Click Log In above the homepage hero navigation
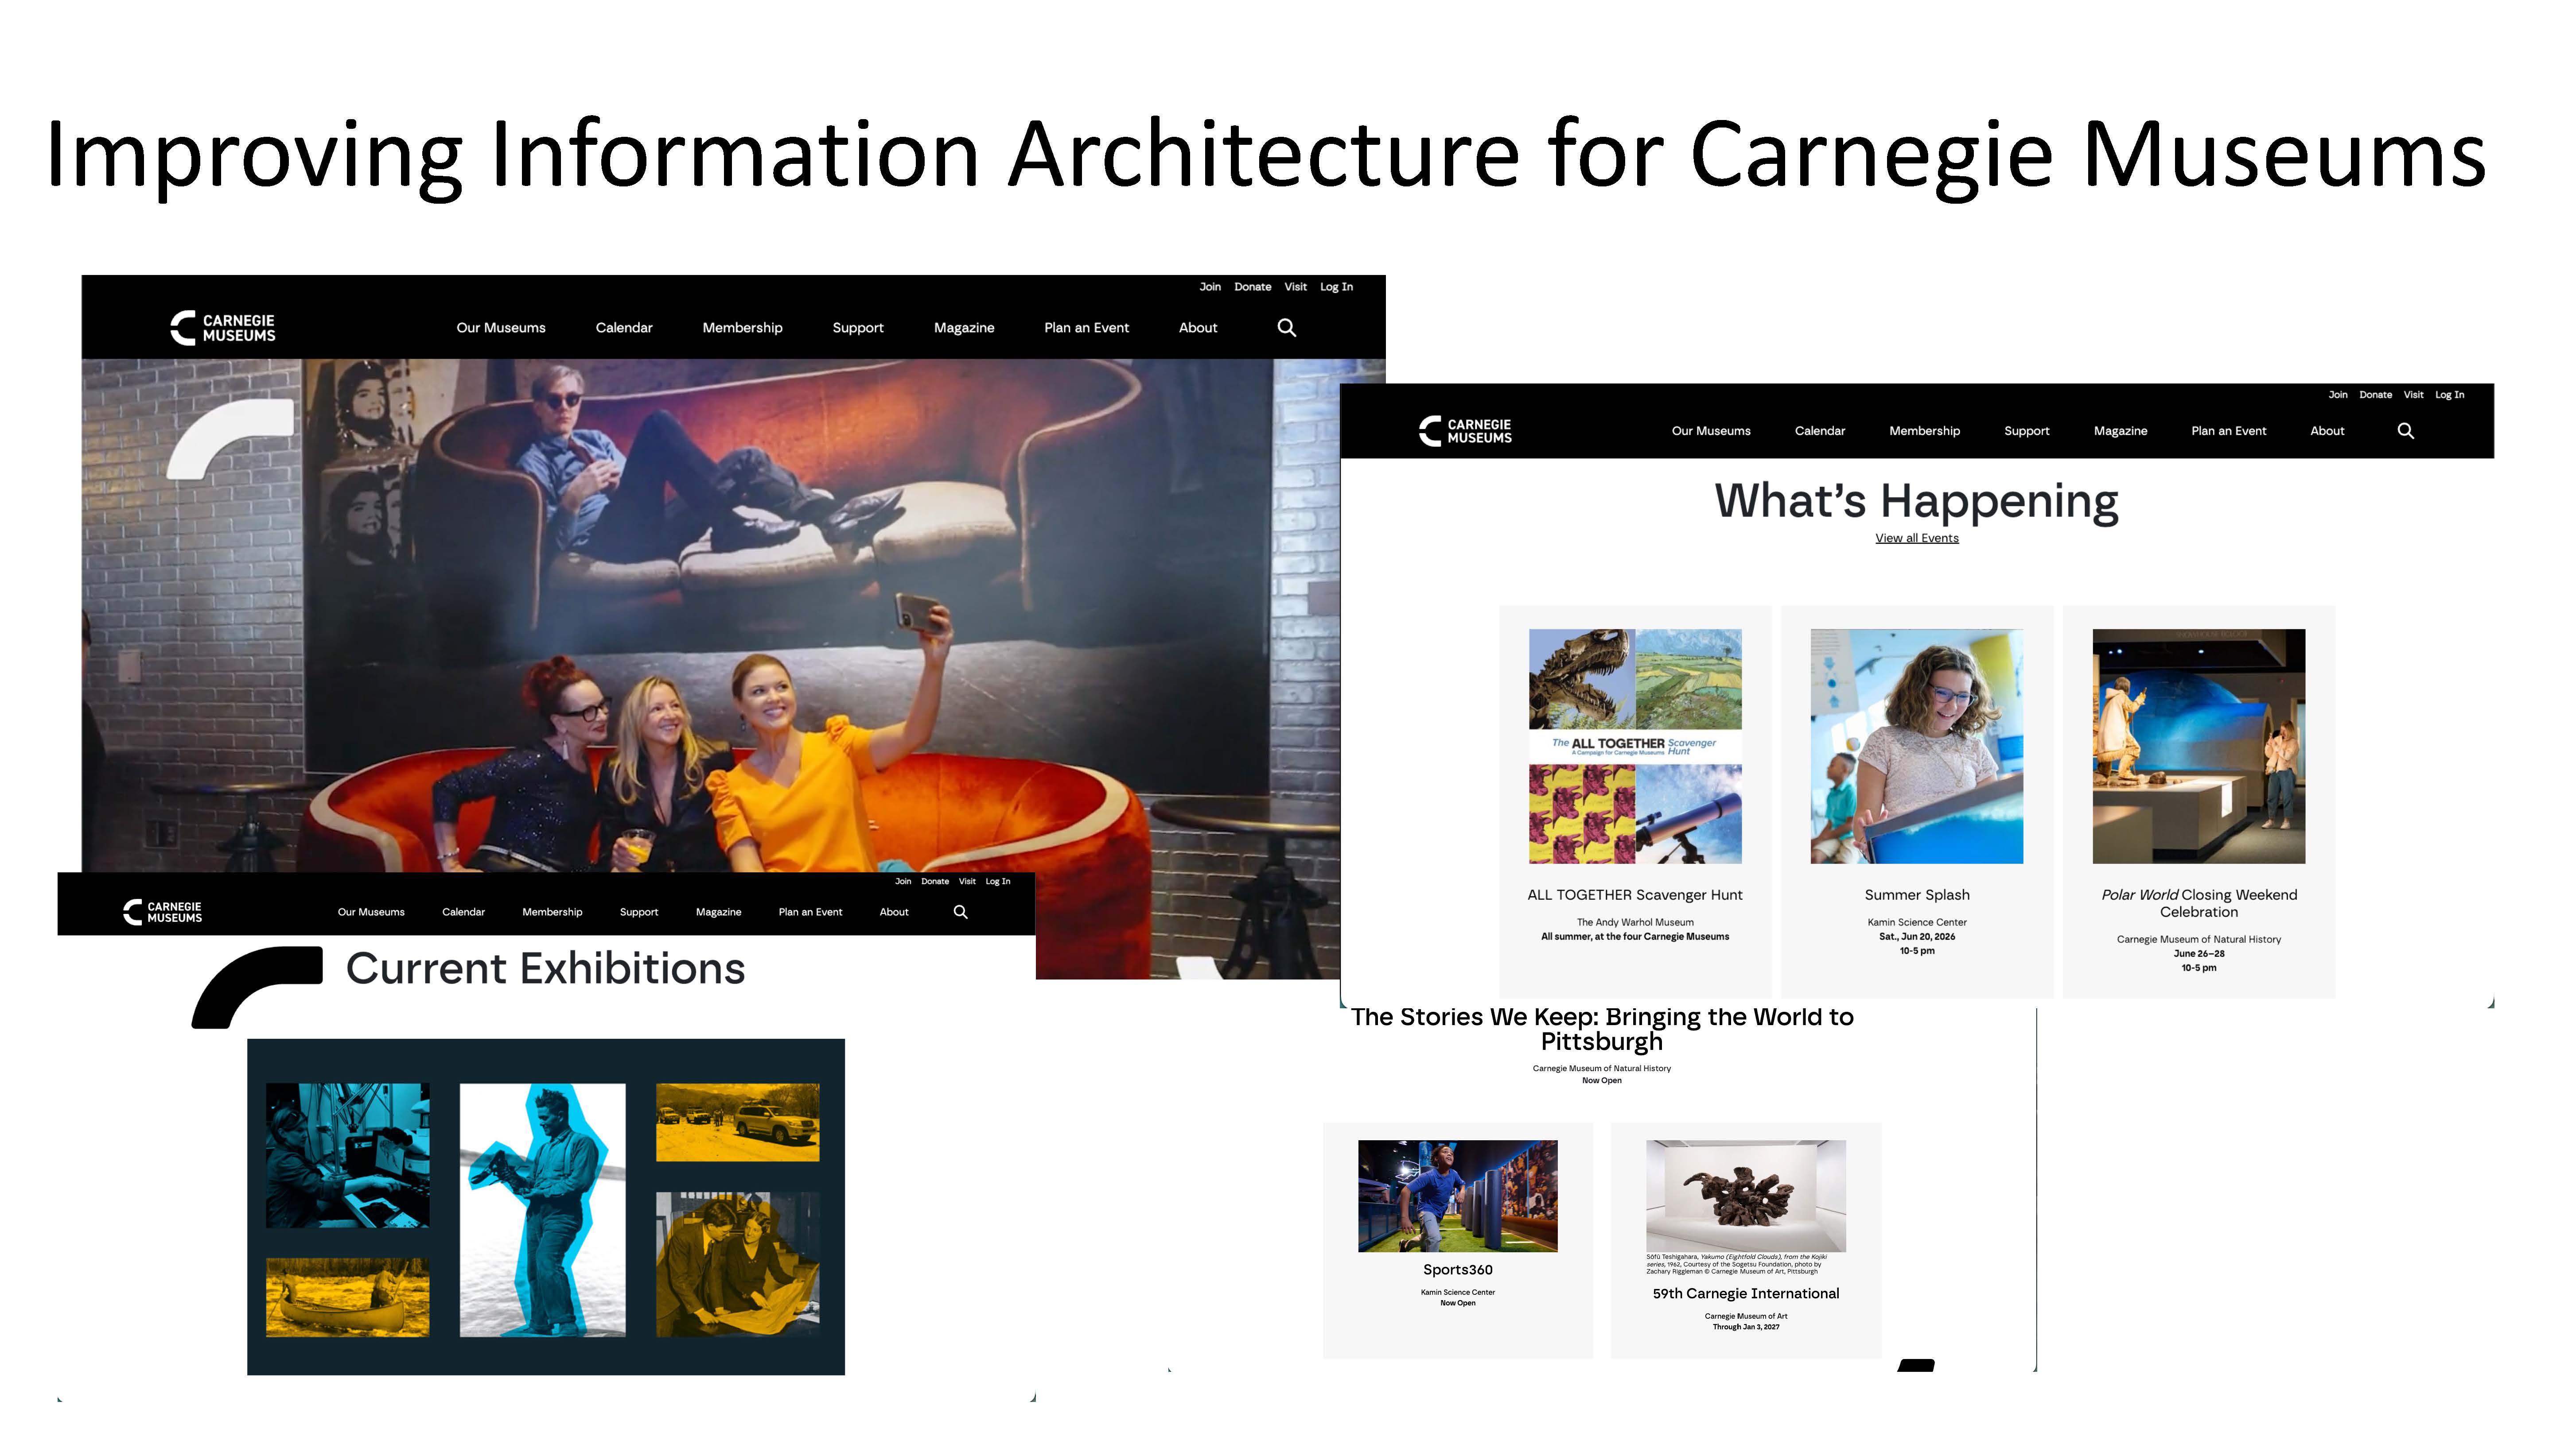The image size is (2576, 1448). coord(1336,287)
